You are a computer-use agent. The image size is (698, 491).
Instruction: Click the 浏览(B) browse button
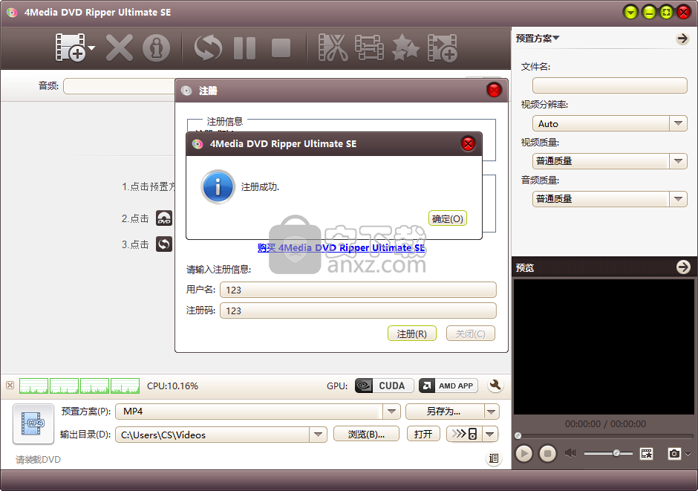coord(366,434)
